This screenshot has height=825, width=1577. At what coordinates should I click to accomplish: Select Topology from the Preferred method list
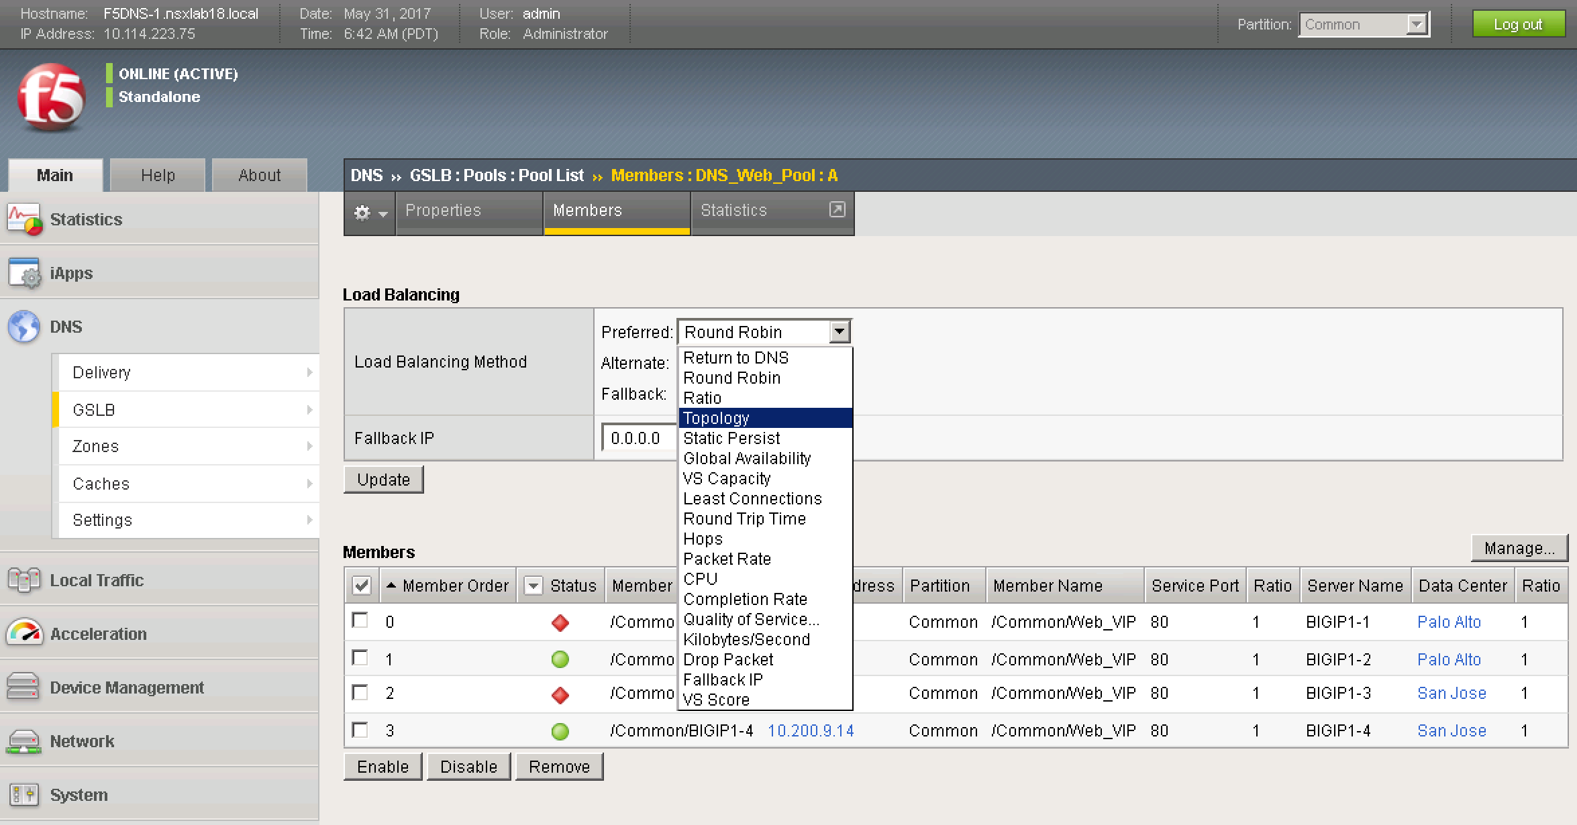pyautogui.click(x=715, y=418)
